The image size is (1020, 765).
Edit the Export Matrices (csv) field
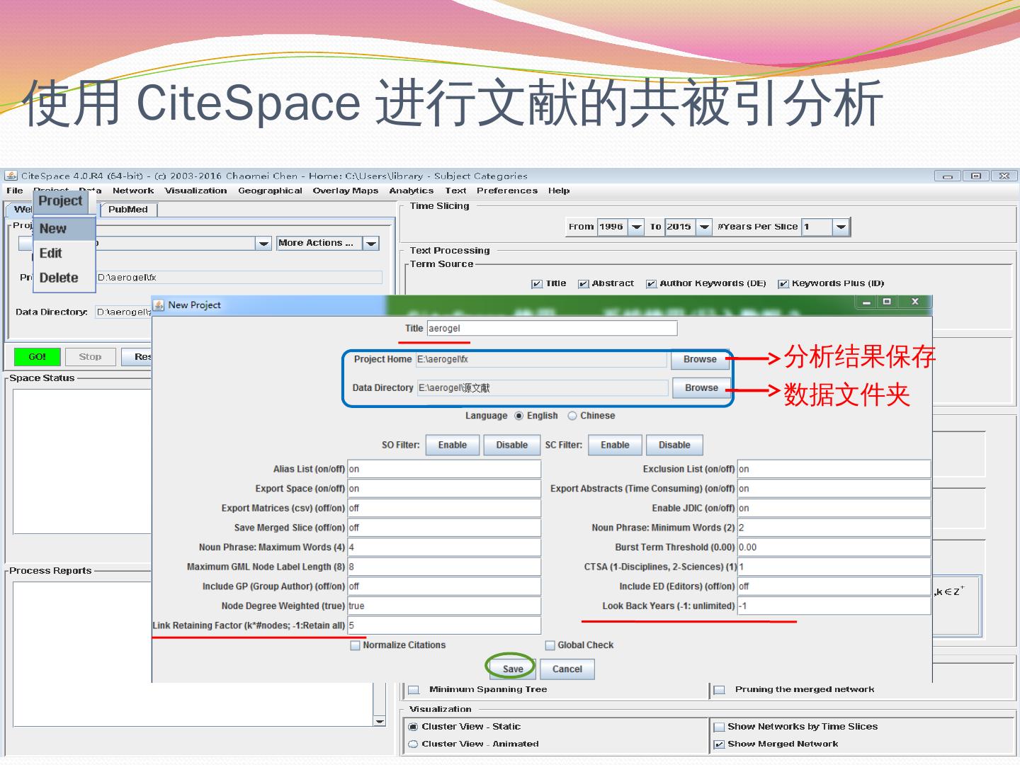[444, 508]
